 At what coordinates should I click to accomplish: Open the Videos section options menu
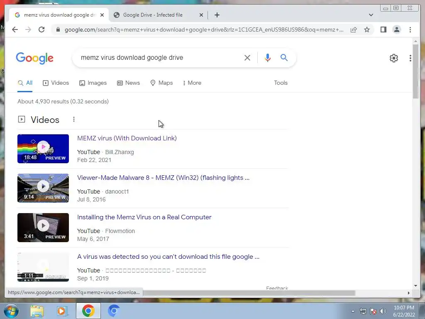pyautogui.click(x=74, y=119)
